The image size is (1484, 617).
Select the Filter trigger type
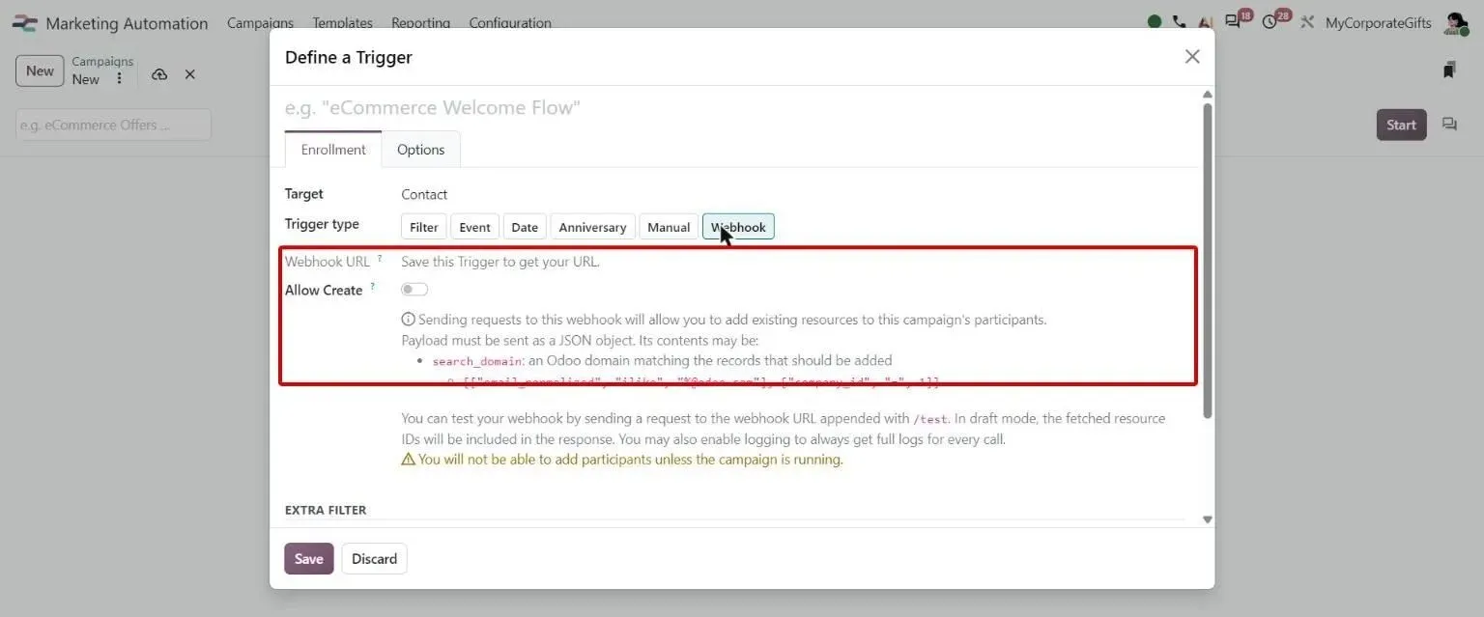424,227
